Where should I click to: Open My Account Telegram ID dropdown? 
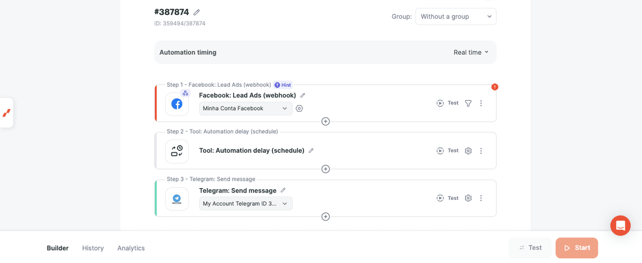click(246, 204)
